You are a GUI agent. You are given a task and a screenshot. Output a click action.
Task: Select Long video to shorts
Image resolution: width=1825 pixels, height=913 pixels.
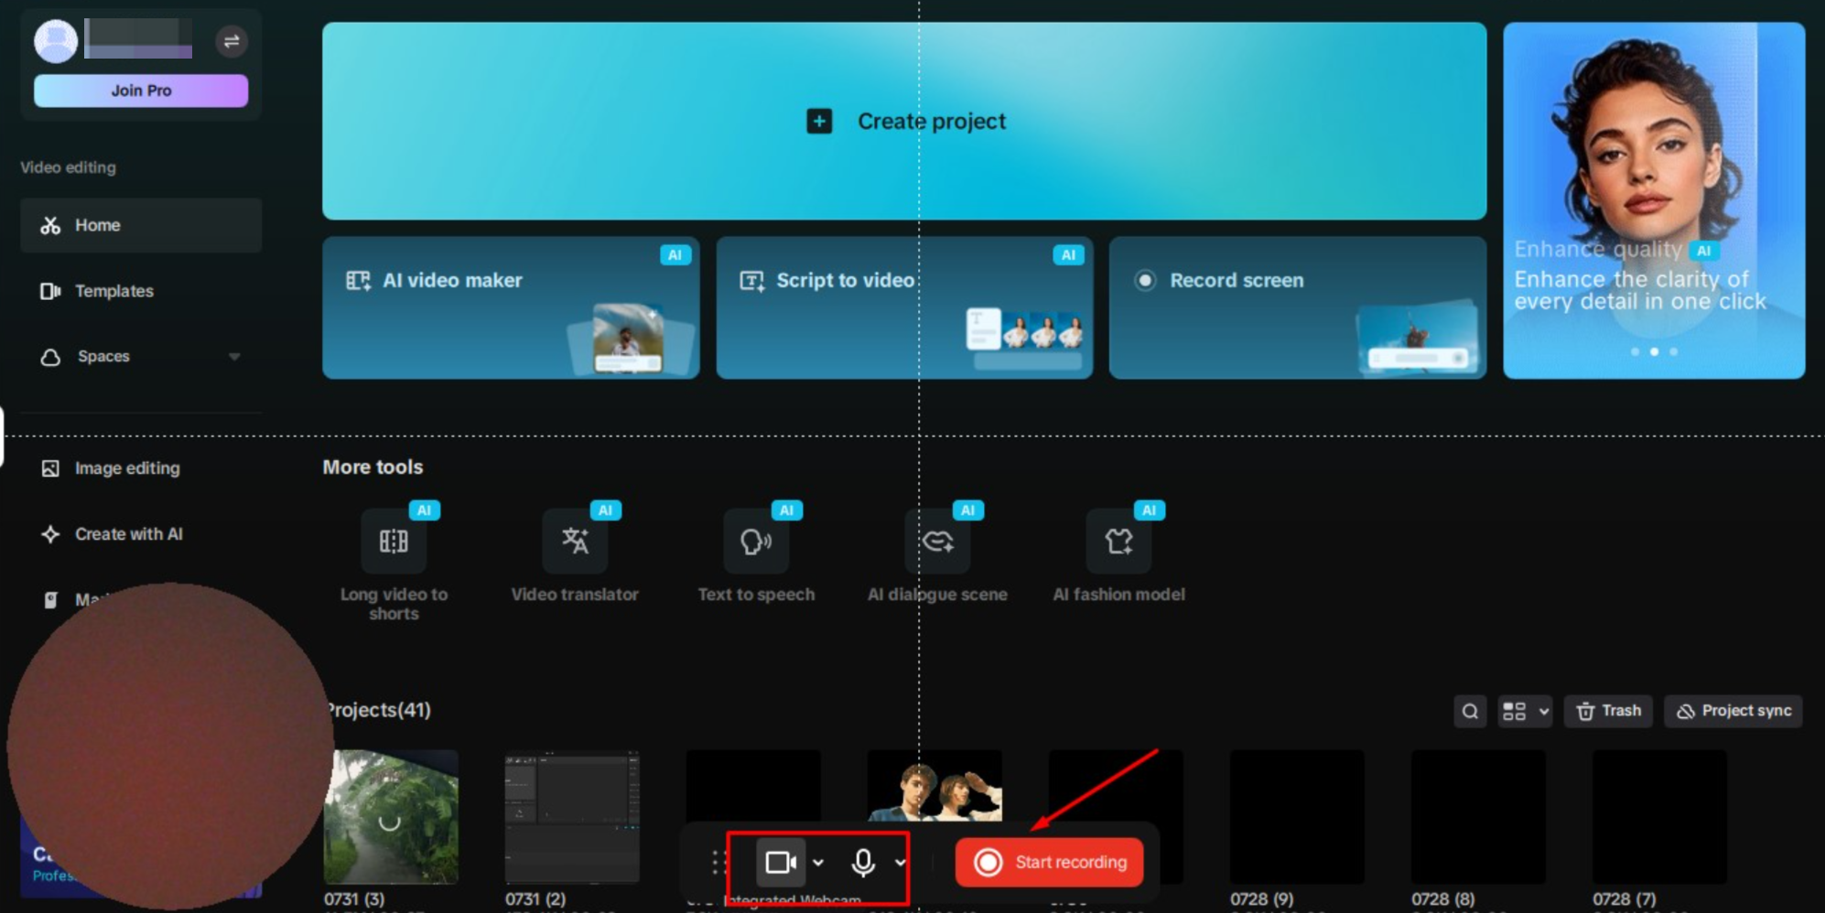coord(393,541)
